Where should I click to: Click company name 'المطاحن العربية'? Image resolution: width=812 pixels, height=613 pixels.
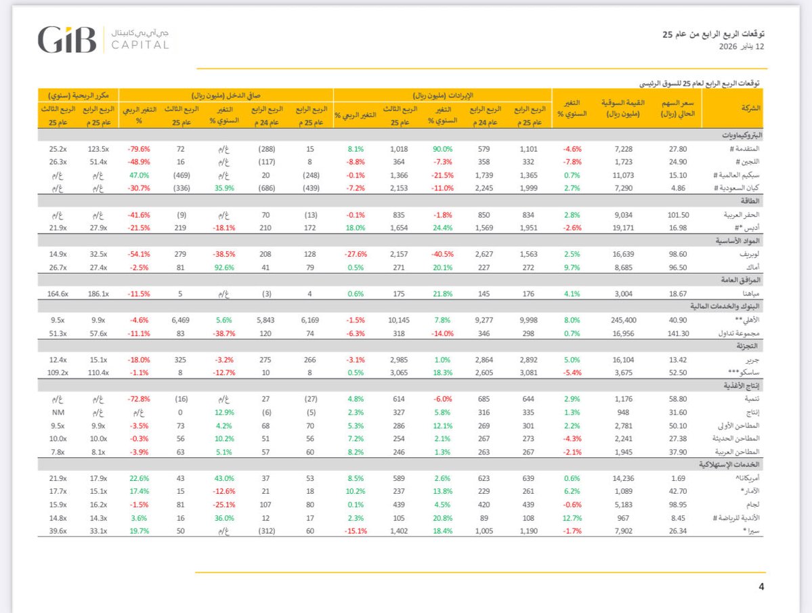[738, 452]
